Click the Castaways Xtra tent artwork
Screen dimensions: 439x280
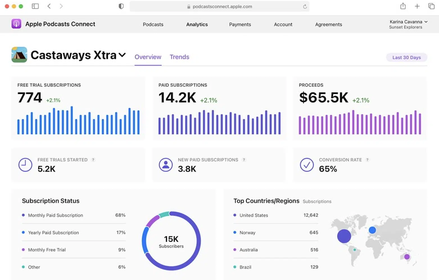(19, 55)
